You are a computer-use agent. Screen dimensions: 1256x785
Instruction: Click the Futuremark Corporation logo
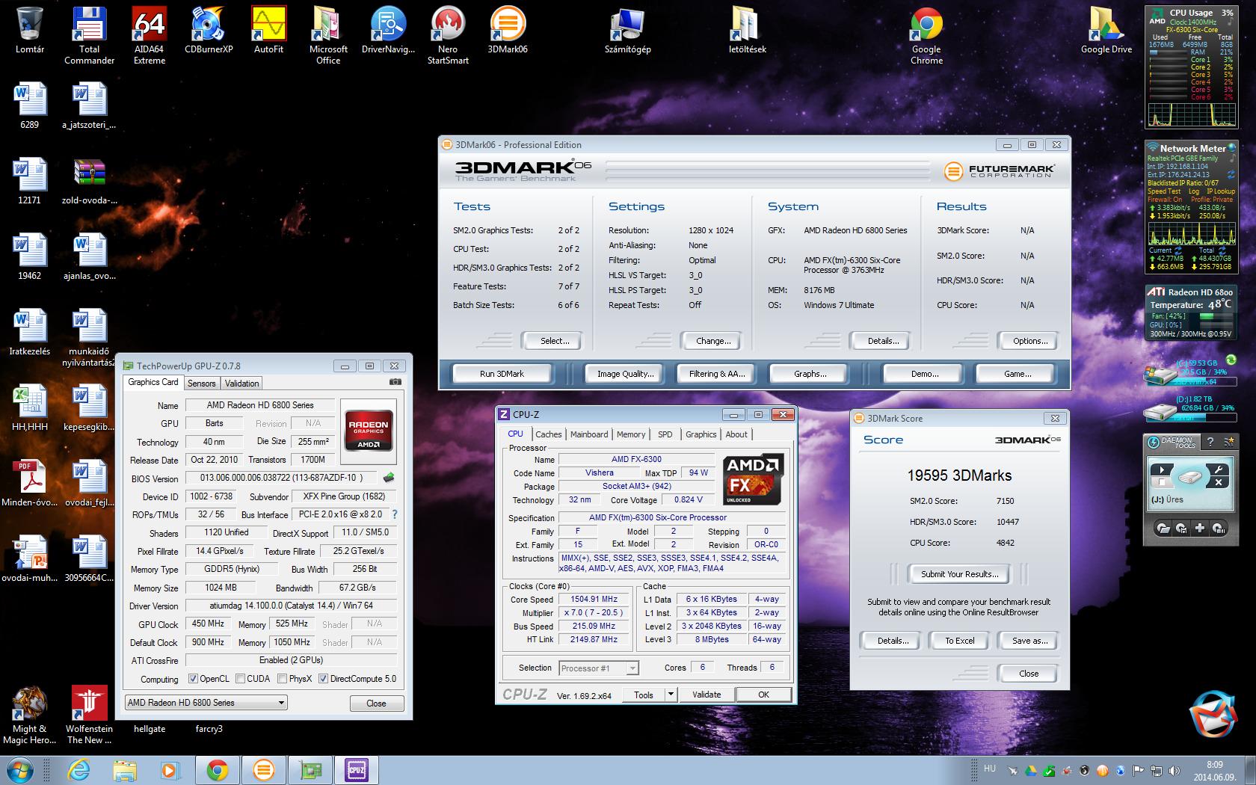[x=1000, y=171]
